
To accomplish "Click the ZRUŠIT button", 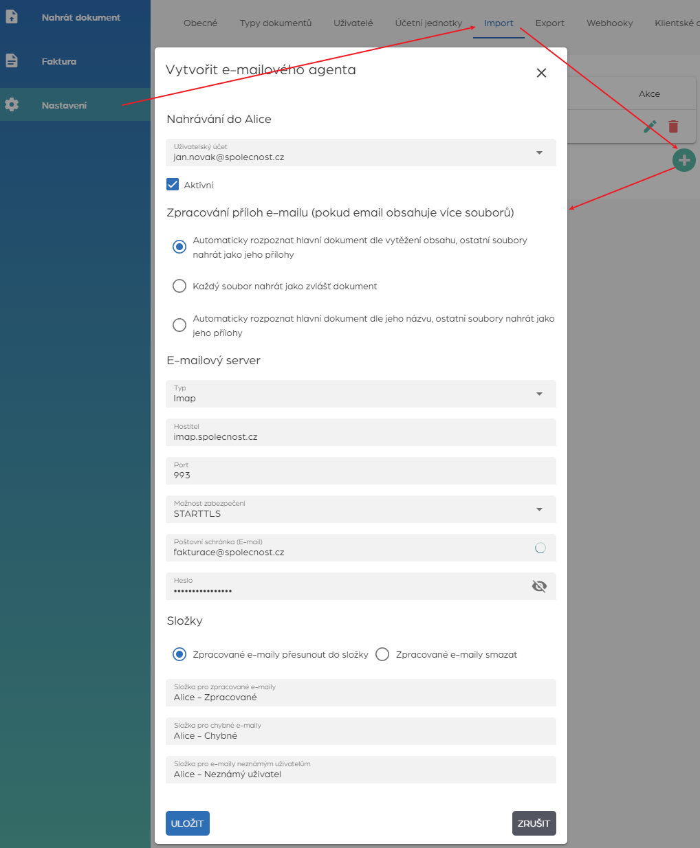I will point(534,823).
